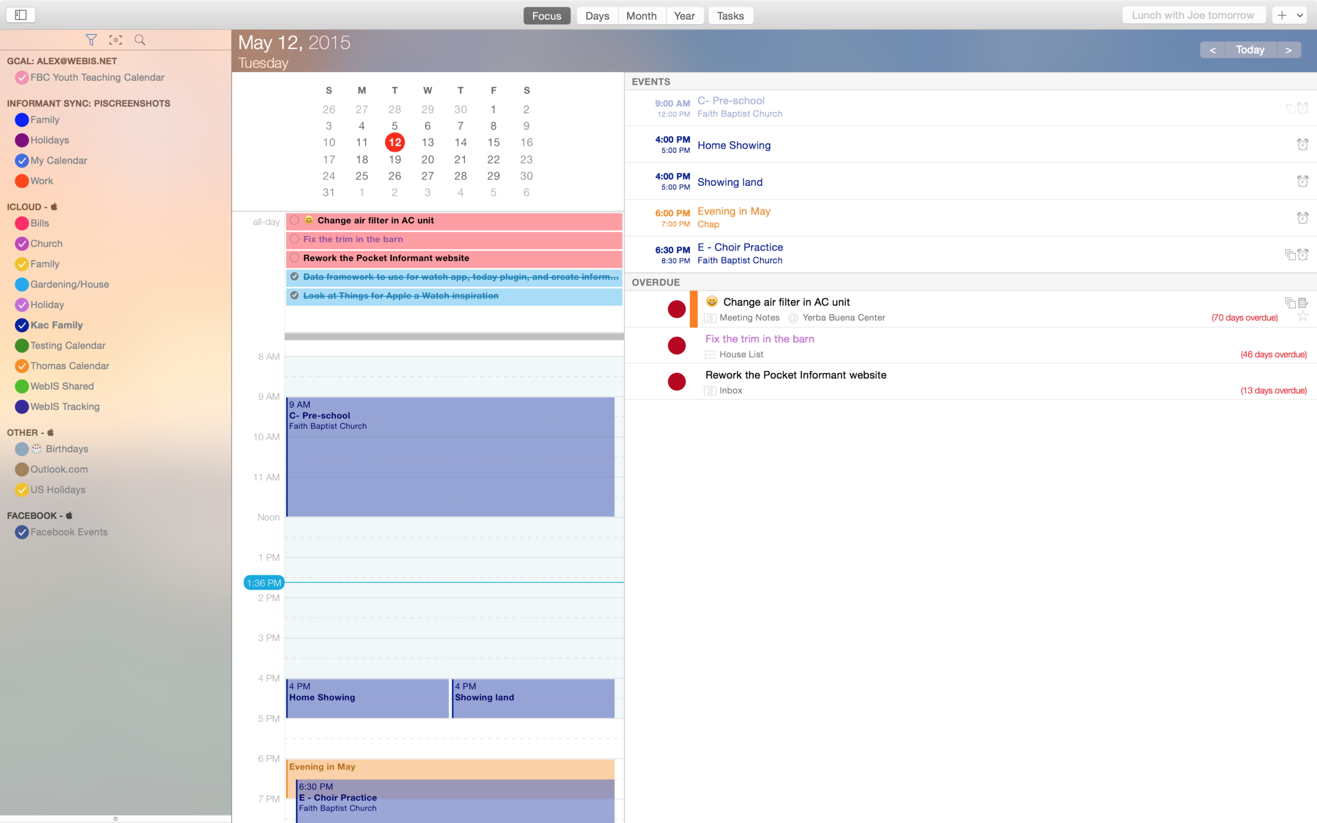Enable the Gardening/House calendar
This screenshot has height=823, width=1317.
click(x=22, y=284)
